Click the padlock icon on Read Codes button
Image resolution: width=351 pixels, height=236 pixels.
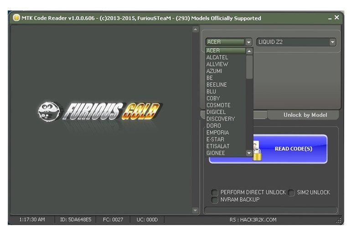(x=257, y=154)
